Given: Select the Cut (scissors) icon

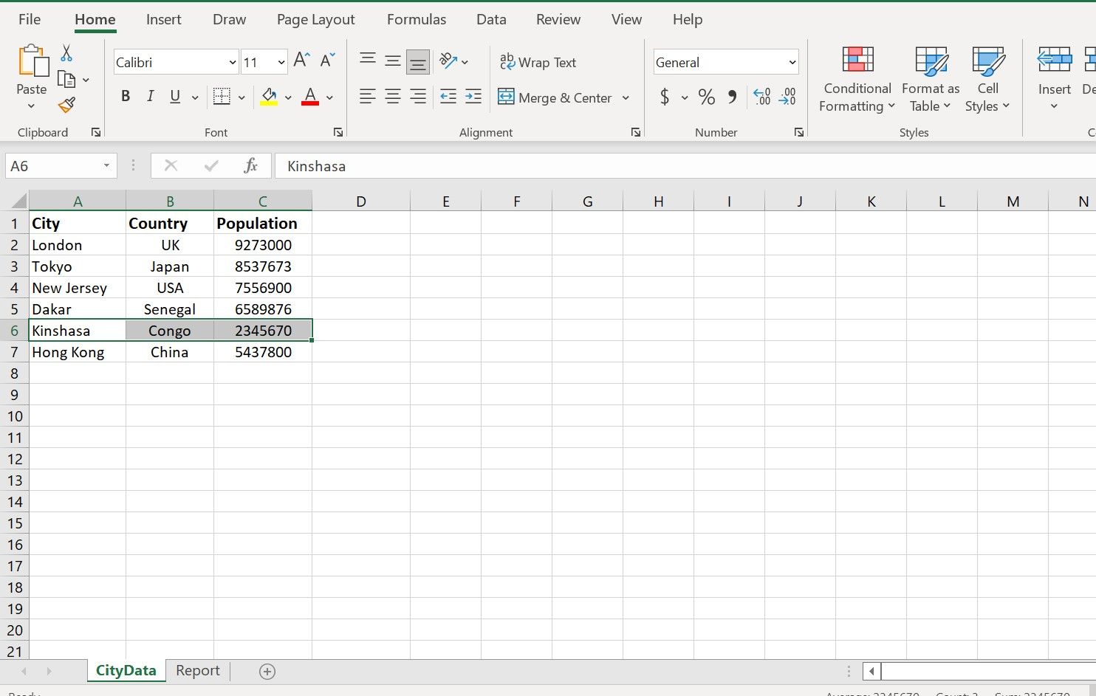Looking at the screenshot, I should pos(66,52).
